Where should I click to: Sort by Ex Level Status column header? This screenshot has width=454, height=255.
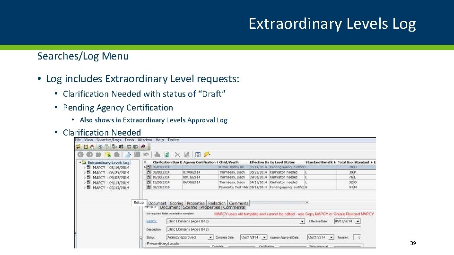click(x=287, y=162)
